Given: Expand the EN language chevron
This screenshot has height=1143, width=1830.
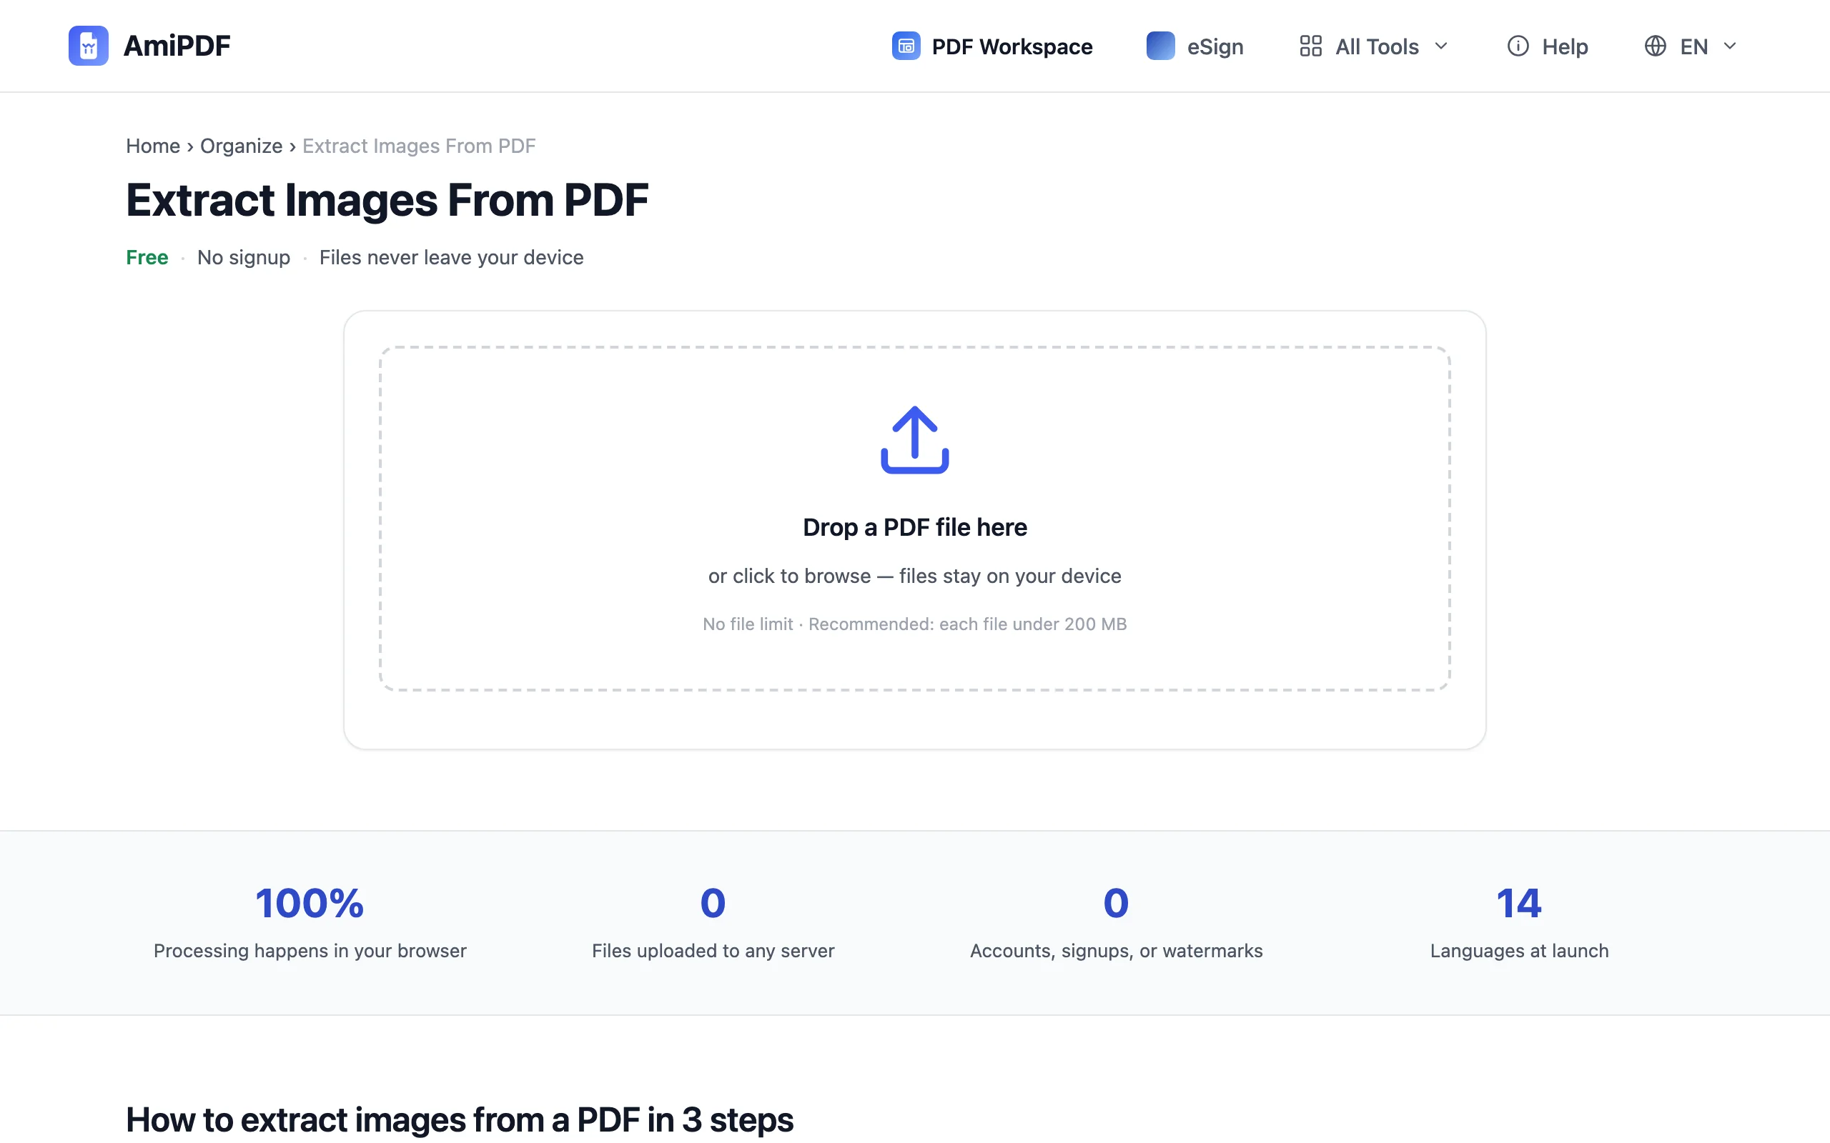Looking at the screenshot, I should pyautogui.click(x=1729, y=46).
